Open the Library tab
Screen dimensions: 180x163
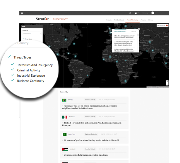pyautogui.click(x=150, y=20)
